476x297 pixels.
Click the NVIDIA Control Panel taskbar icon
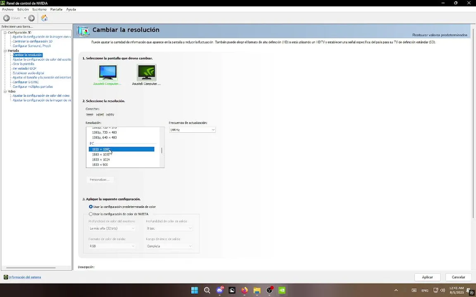coord(282,290)
